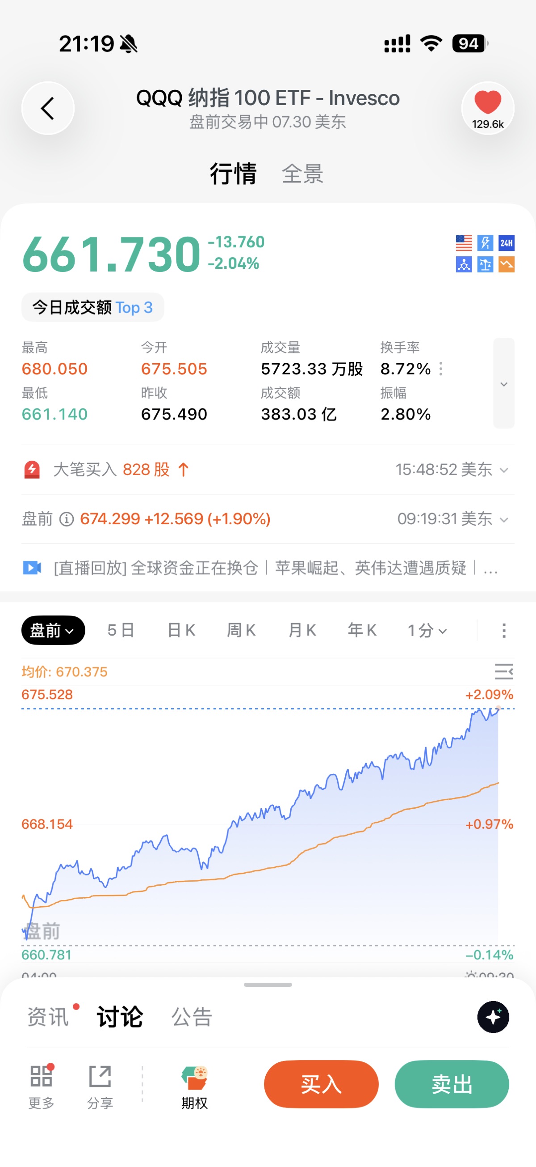Expand large trade row at 15:48:52
Image resolution: width=536 pixels, height=1167 pixels.
pos(504,470)
